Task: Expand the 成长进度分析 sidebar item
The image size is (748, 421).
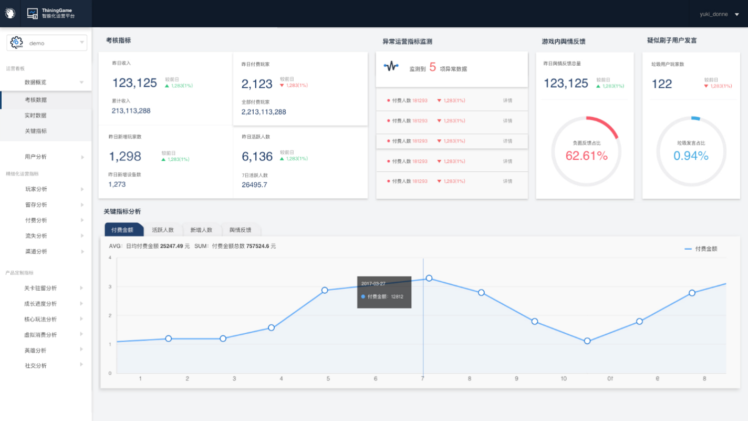Action: pyautogui.click(x=81, y=304)
